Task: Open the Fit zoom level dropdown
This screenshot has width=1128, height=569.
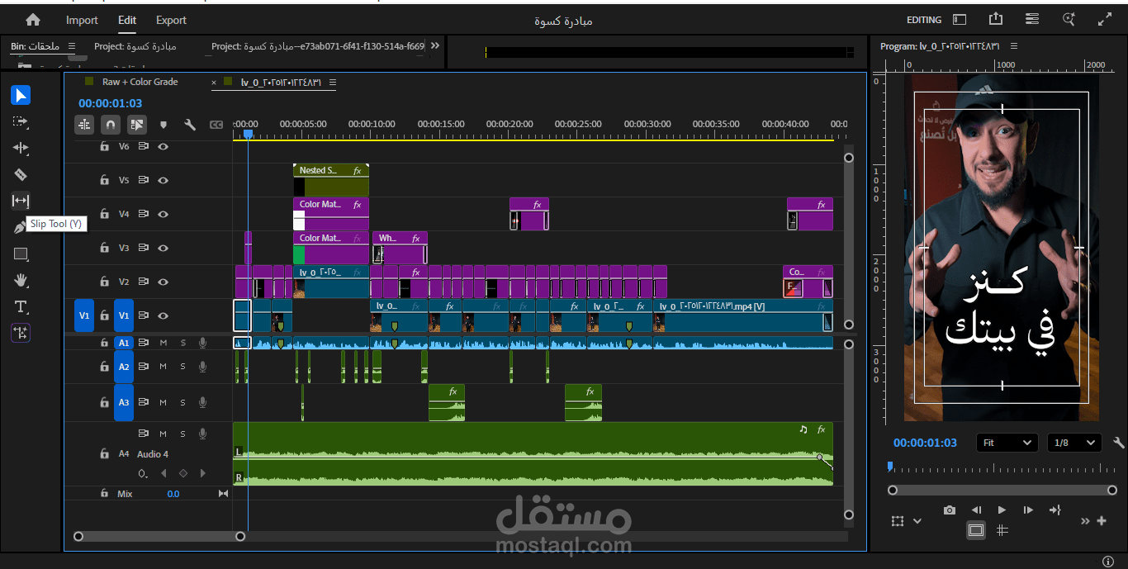Action: click(1007, 443)
